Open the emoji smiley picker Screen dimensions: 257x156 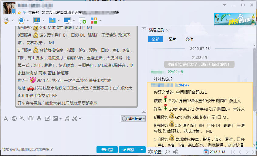click(14, 119)
